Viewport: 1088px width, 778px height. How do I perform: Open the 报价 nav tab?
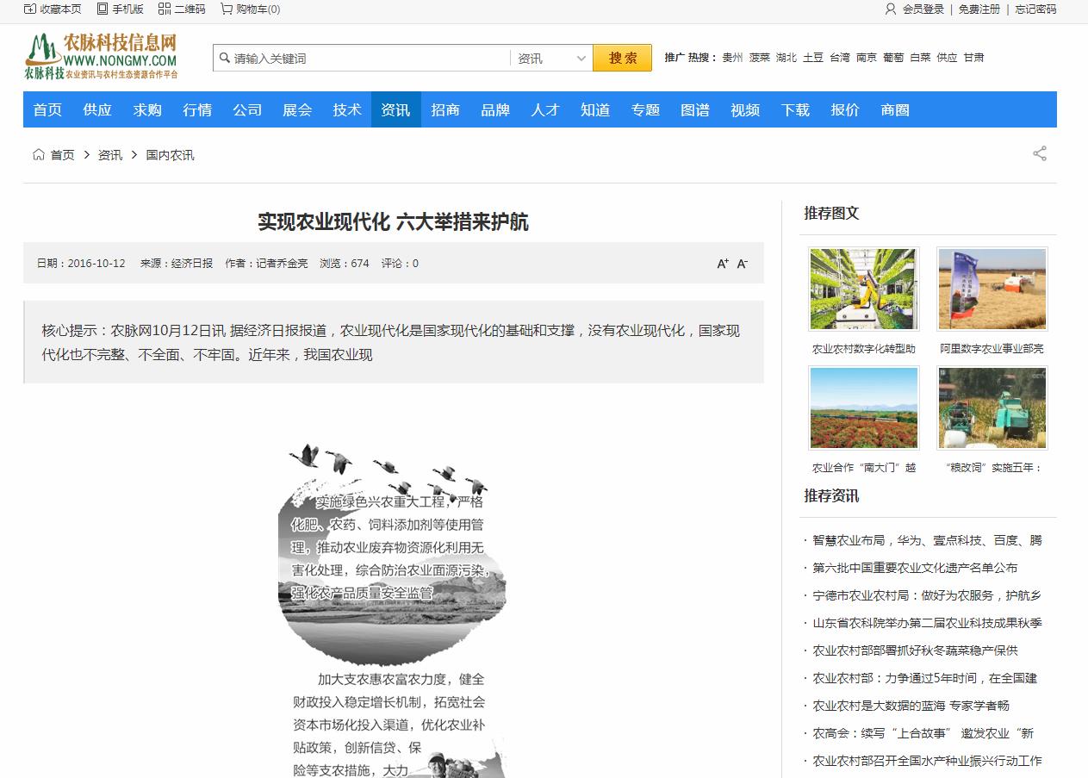845,109
